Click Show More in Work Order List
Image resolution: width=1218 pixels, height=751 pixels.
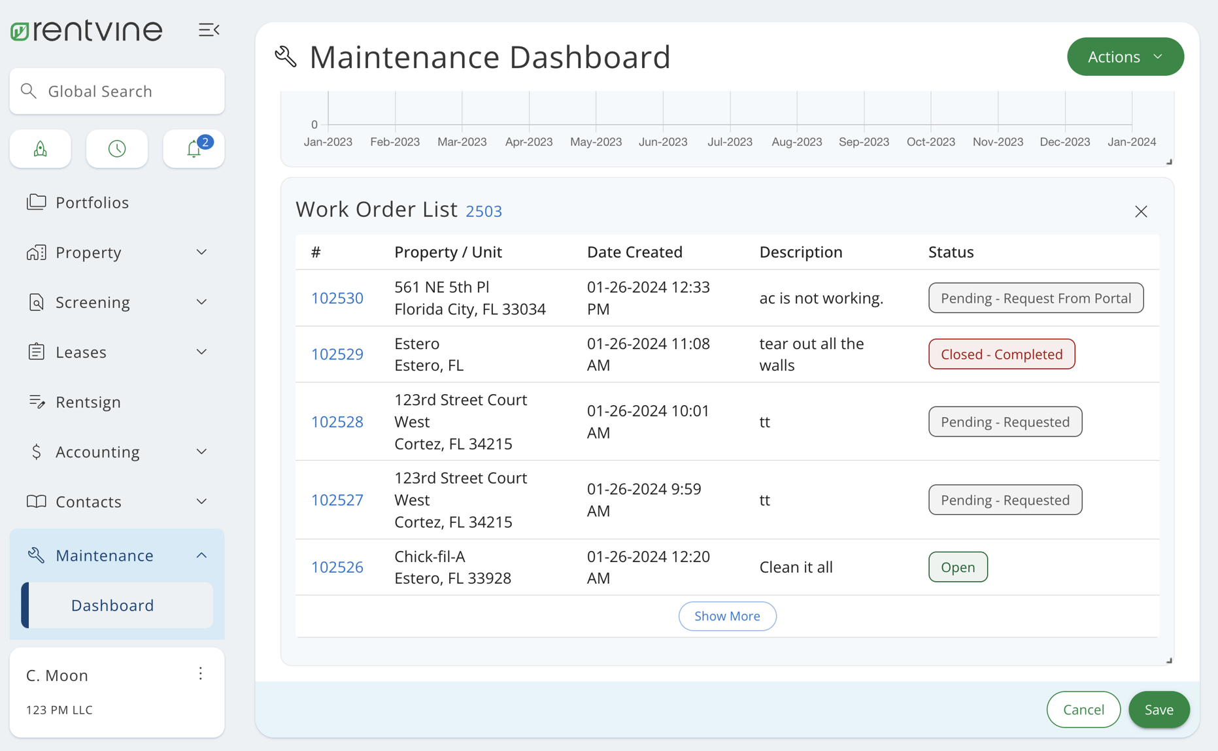tap(727, 616)
